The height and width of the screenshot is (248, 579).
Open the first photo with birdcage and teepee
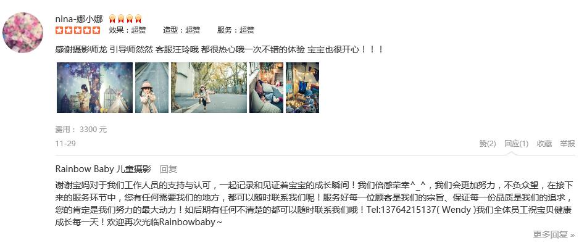coord(94,88)
